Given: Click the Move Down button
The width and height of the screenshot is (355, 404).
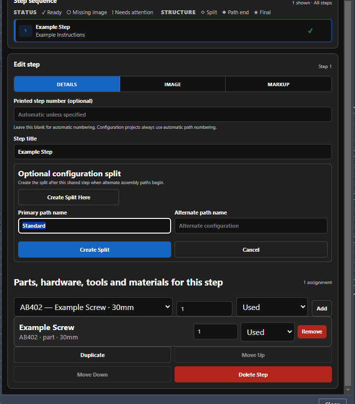Looking at the screenshot, I should (92, 375).
